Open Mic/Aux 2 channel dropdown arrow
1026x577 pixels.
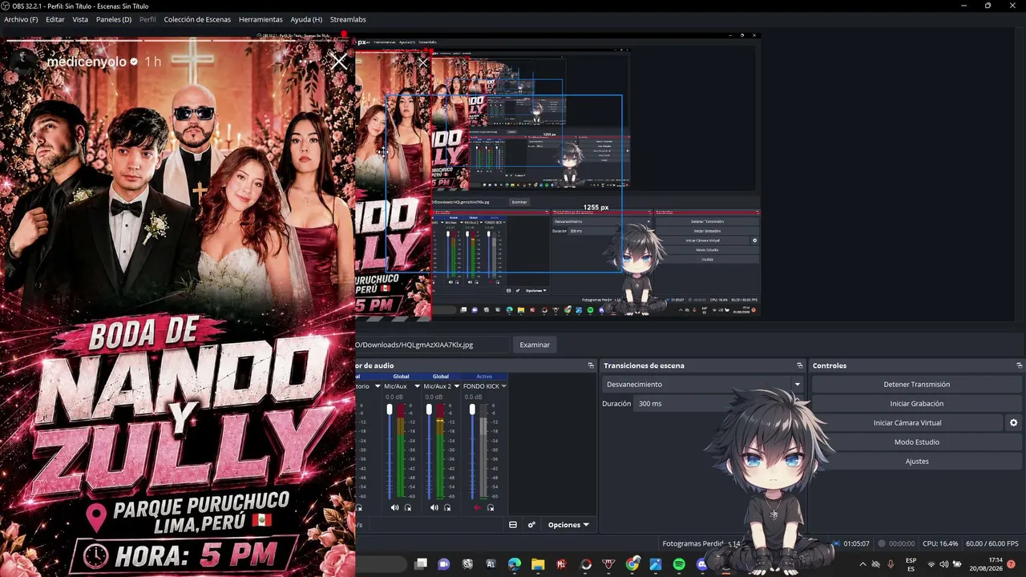(456, 386)
